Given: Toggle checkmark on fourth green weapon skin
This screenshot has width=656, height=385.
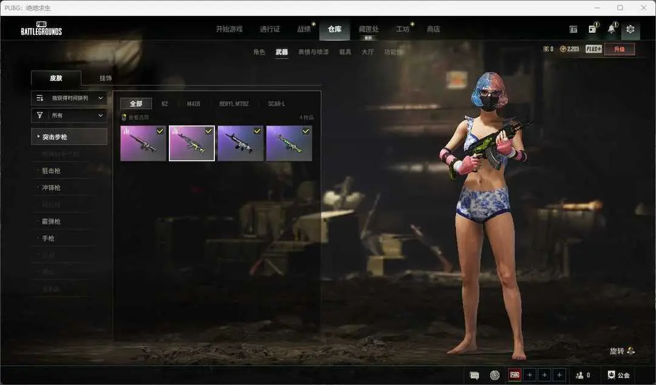Looking at the screenshot, I should pyautogui.click(x=306, y=131).
